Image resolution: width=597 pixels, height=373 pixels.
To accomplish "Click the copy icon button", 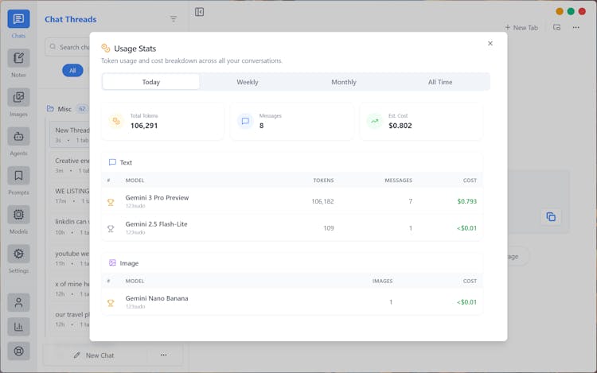I will pyautogui.click(x=550, y=216).
